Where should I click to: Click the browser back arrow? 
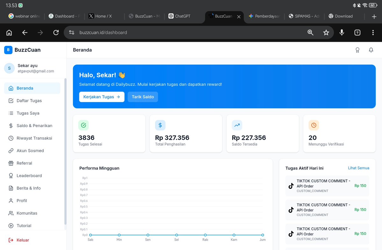pyautogui.click(x=25, y=32)
